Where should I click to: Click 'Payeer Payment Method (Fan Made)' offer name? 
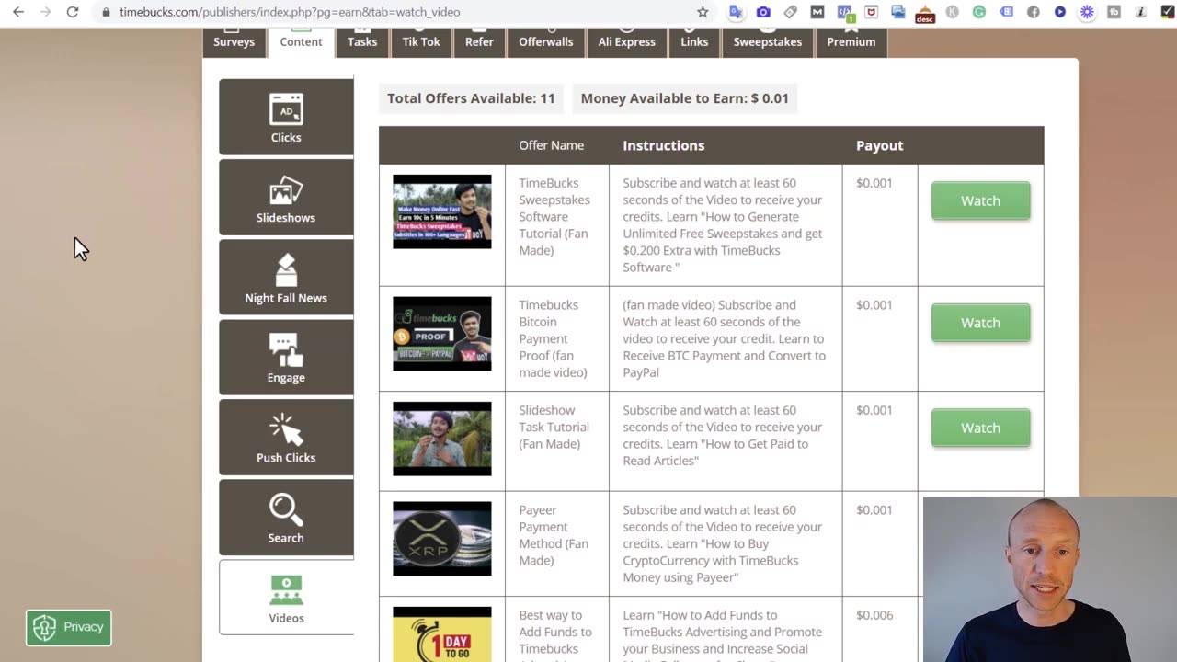pyautogui.click(x=554, y=535)
